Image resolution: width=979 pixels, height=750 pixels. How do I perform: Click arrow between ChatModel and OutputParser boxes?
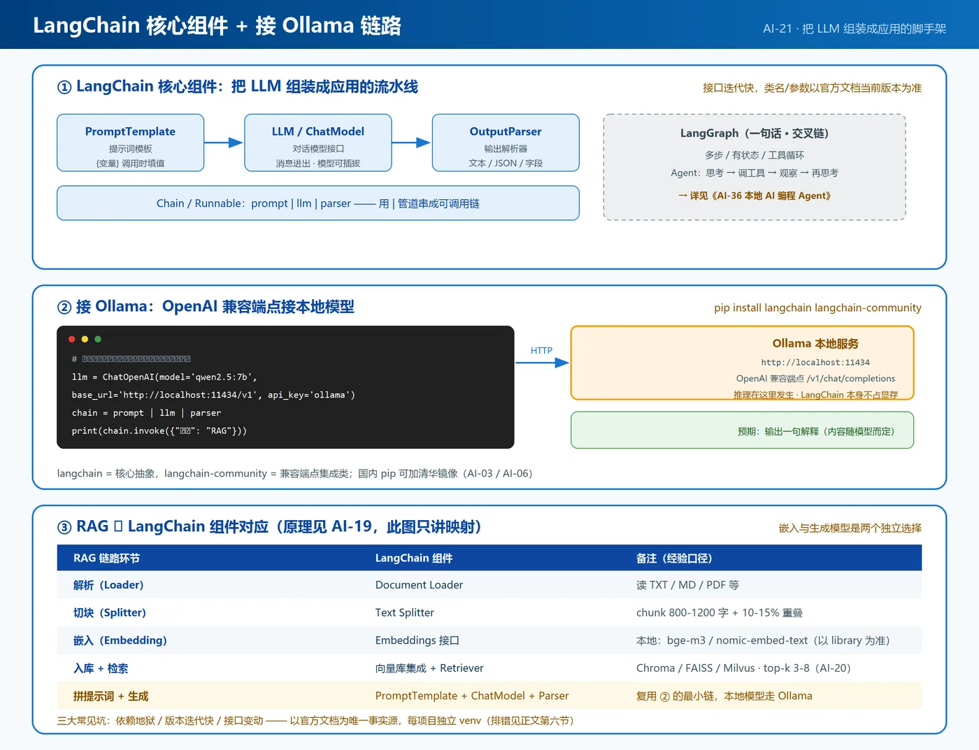[411, 143]
